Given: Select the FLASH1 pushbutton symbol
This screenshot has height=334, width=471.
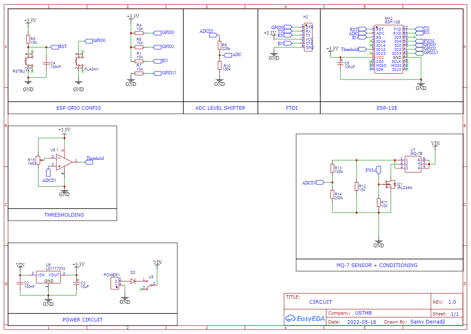Looking at the screenshot, I should pos(79,61).
